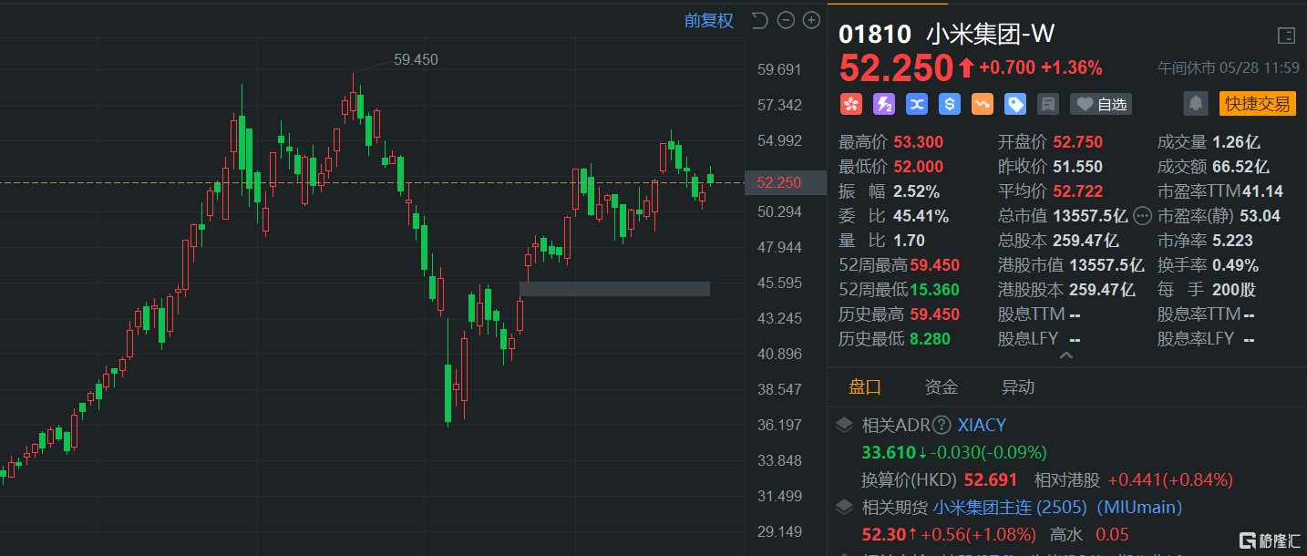Click the change percentage +1.36%
This screenshot has height=556, width=1307.
[x=1072, y=67]
